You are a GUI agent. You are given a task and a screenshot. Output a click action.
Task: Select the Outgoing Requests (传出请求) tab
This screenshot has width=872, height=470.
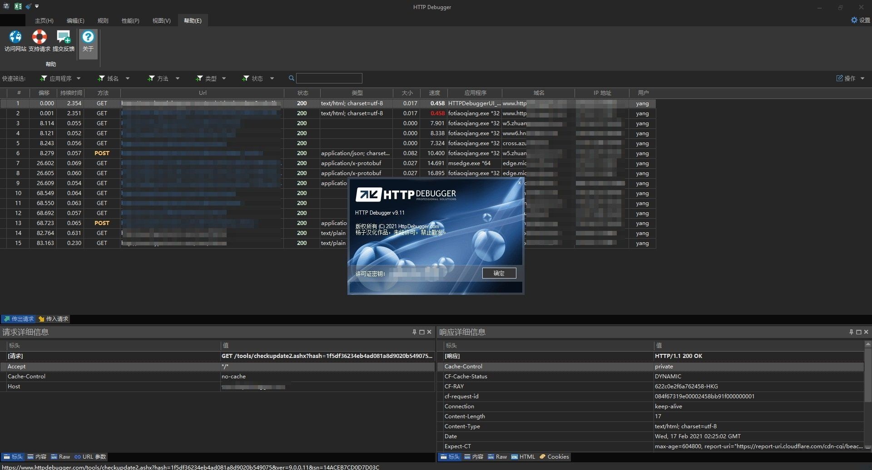pyautogui.click(x=19, y=319)
